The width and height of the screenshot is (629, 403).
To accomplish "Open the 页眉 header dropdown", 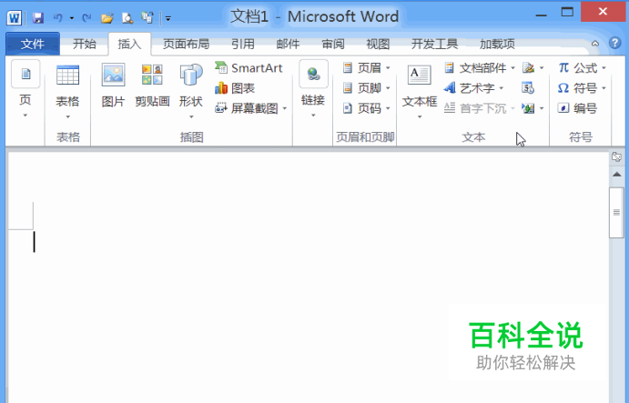I will coord(367,67).
